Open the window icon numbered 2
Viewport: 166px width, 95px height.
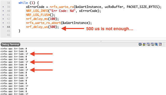(x=152, y=44)
